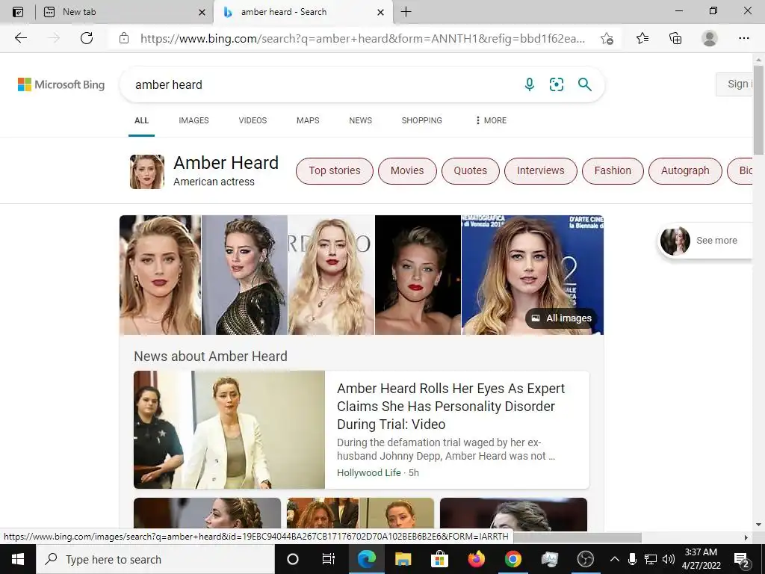Click the Autograph chip

685,171
